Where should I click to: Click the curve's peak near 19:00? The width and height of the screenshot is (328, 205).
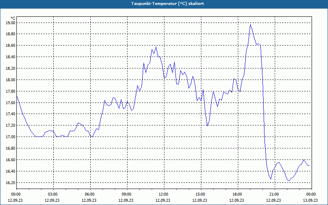tap(250, 25)
